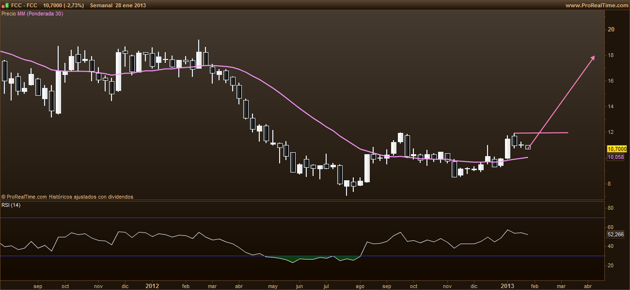Screen dimensions: 630x290
Task: Select the FCC - FCC ticker title
Action: coord(24,5)
